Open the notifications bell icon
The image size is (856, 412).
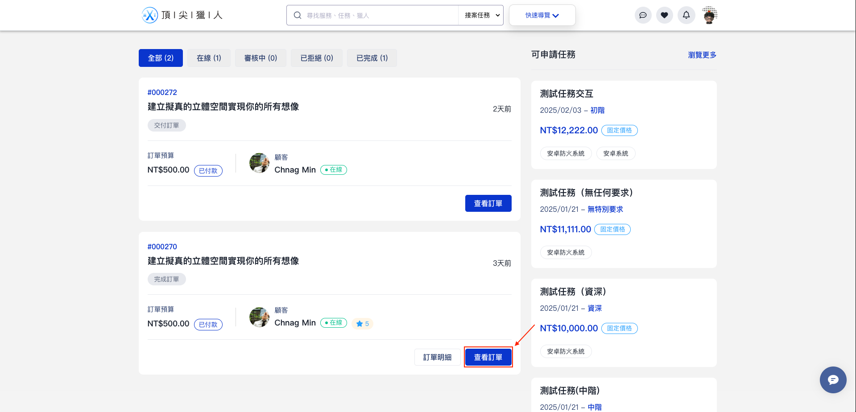pyautogui.click(x=686, y=15)
